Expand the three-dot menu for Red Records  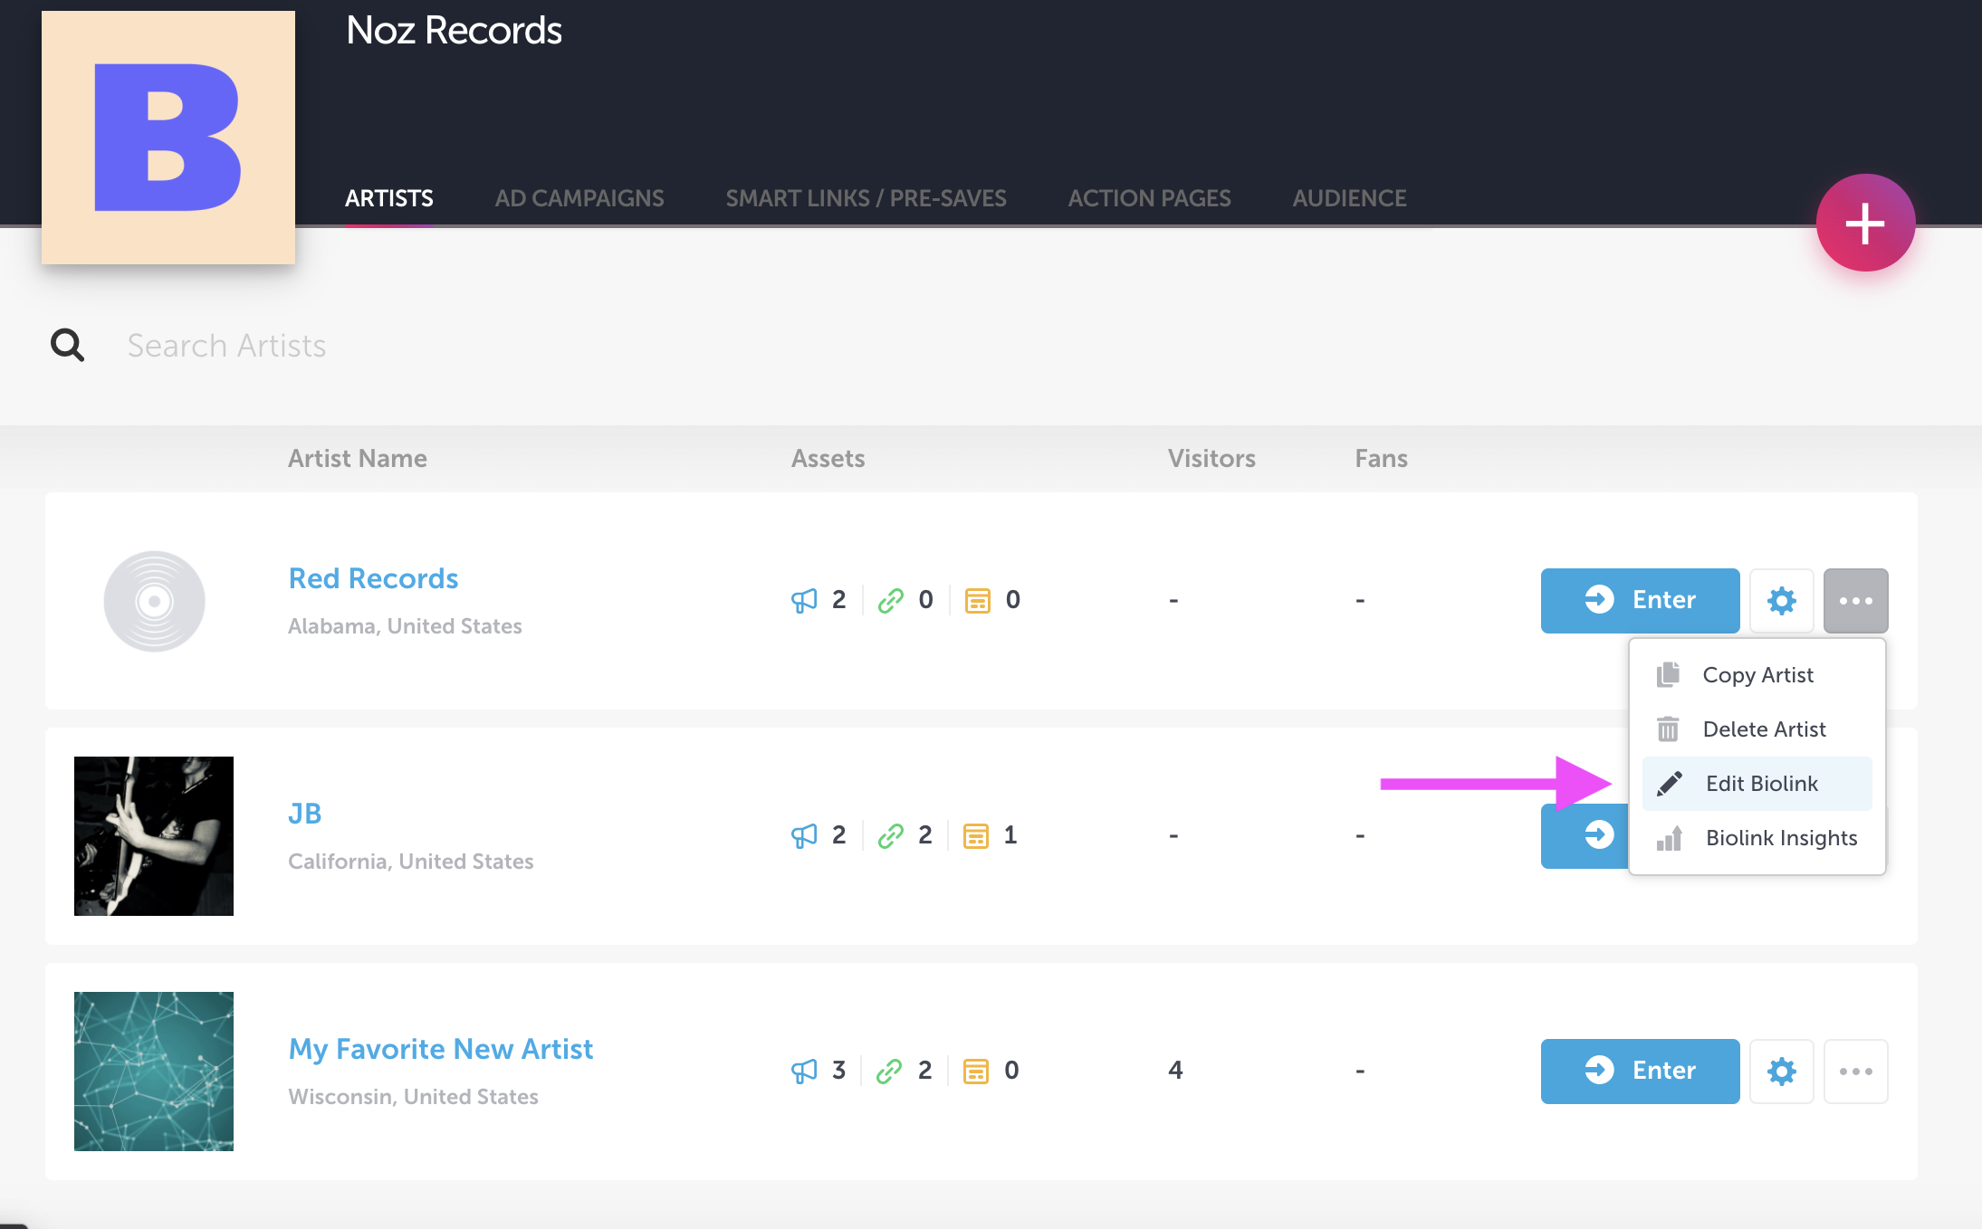[x=1856, y=599]
